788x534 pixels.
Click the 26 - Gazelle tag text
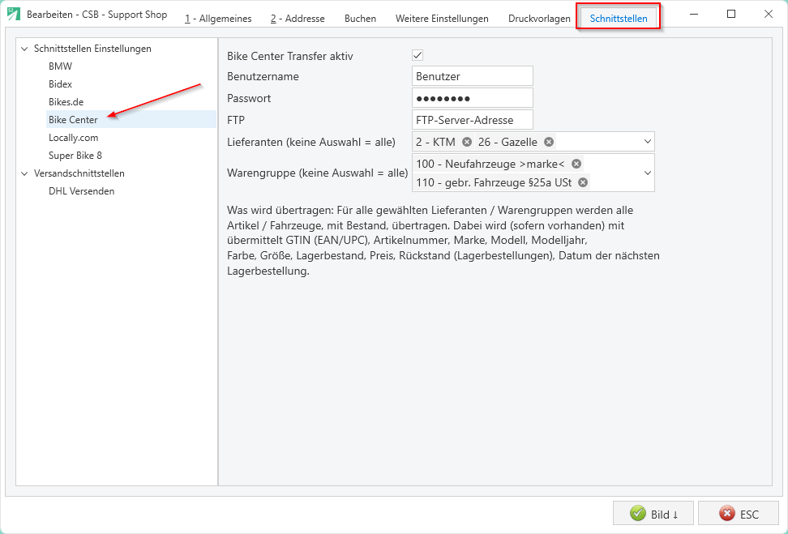coord(507,142)
